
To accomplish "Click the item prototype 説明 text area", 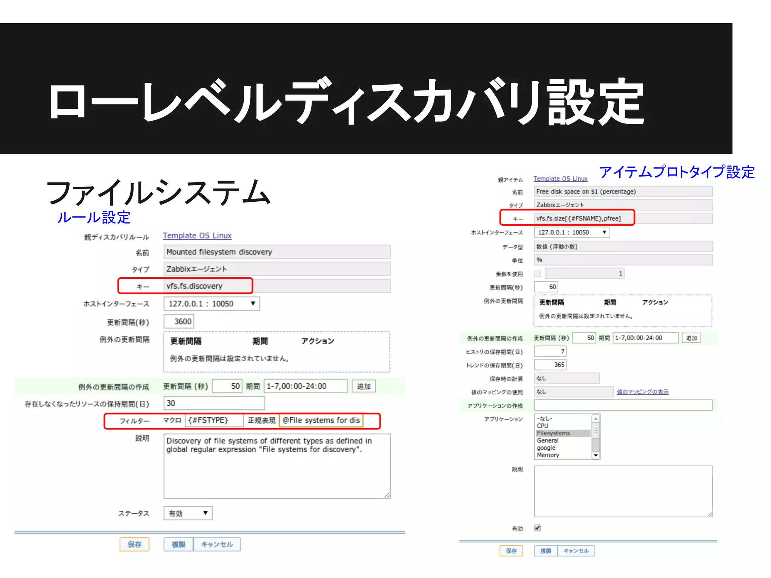I will (623, 491).
